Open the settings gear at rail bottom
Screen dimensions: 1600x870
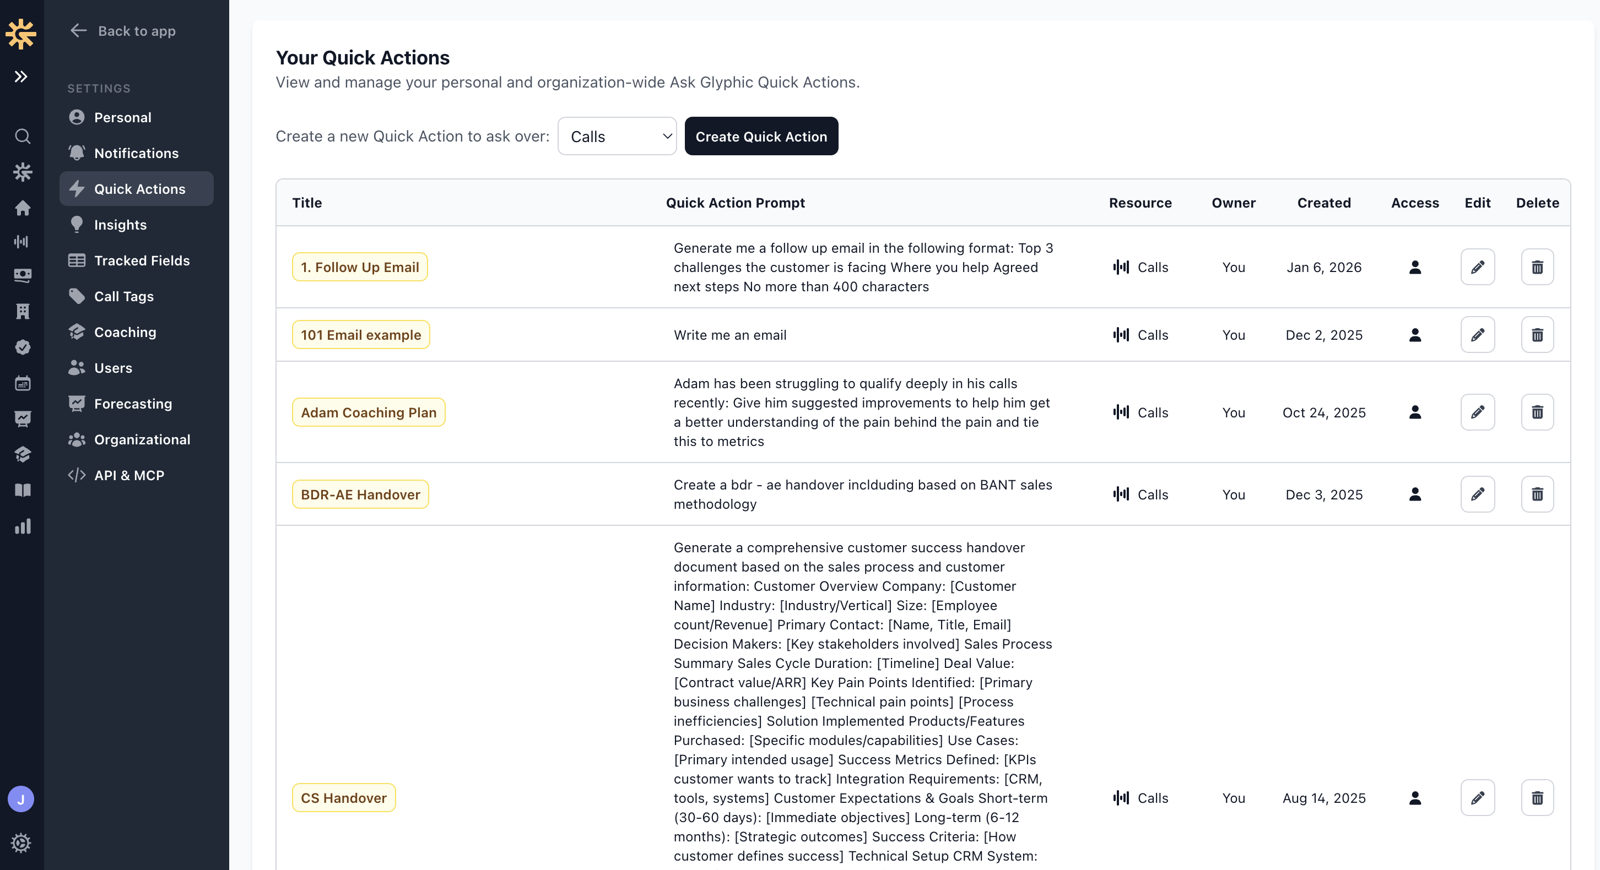click(21, 842)
